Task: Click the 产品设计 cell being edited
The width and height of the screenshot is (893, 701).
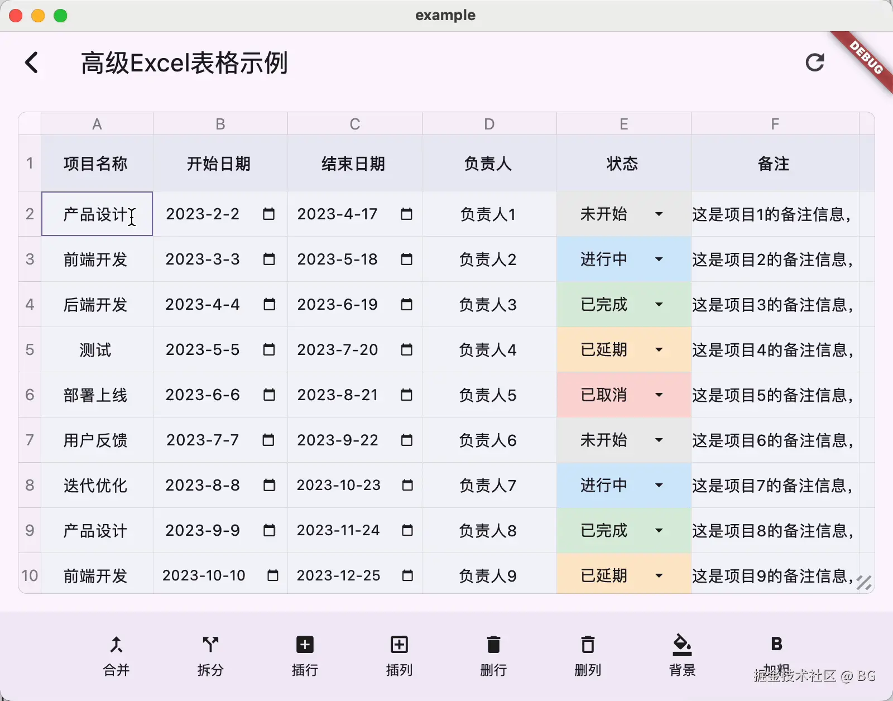Action: click(x=97, y=214)
